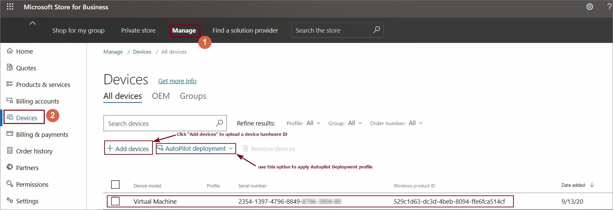Click the Permissions key icon

(x=10, y=183)
